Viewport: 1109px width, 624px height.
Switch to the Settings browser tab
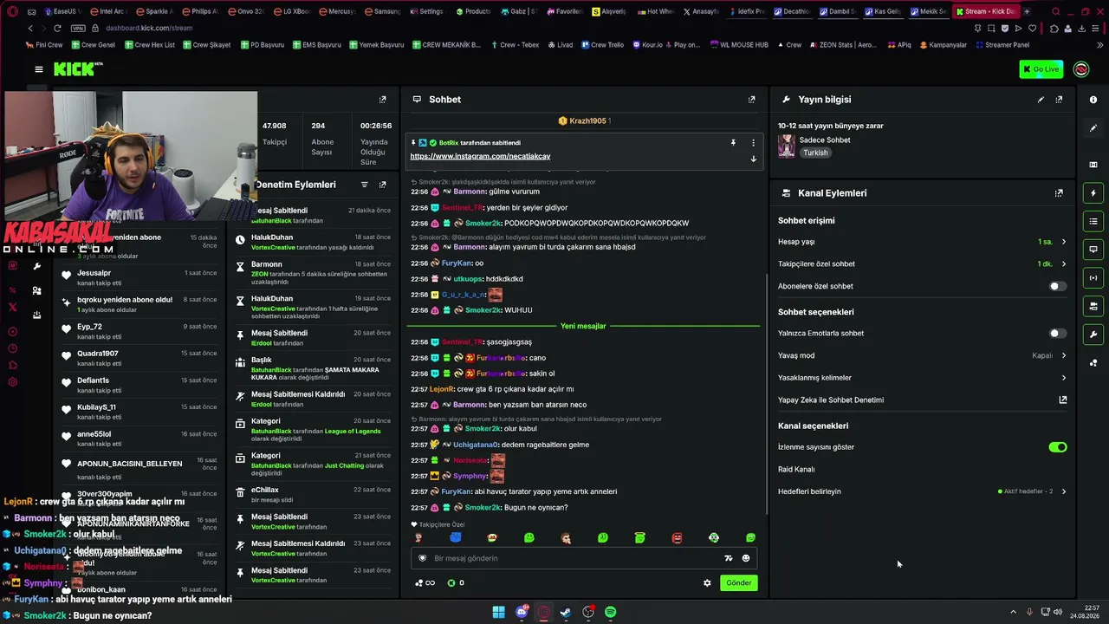click(x=426, y=12)
